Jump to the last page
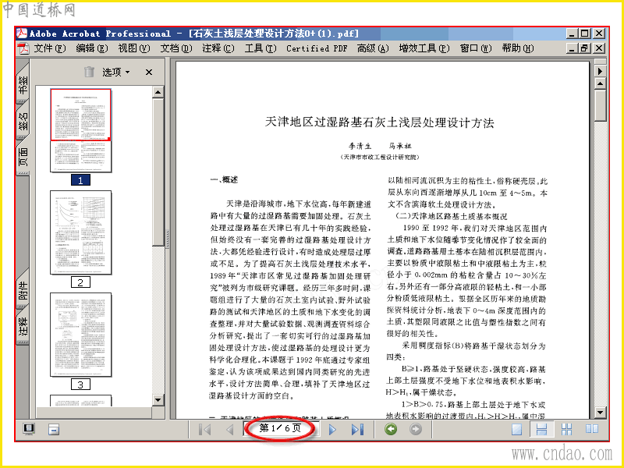Image resolution: width=624 pixels, height=468 pixels. pos(357,430)
